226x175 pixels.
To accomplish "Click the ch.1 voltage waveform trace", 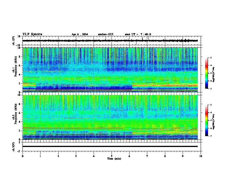I will pos(110,41).
